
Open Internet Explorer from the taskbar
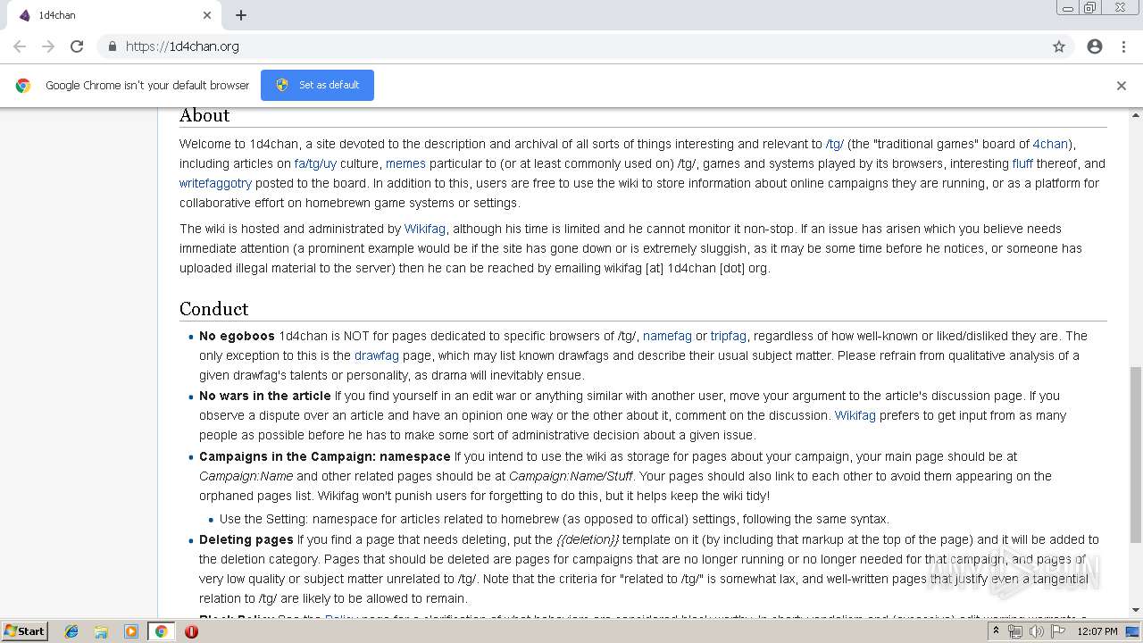click(x=71, y=631)
